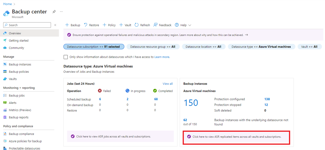Open Datasource type filter pill
This screenshot has width=325, height=150.
click(x=261, y=47)
